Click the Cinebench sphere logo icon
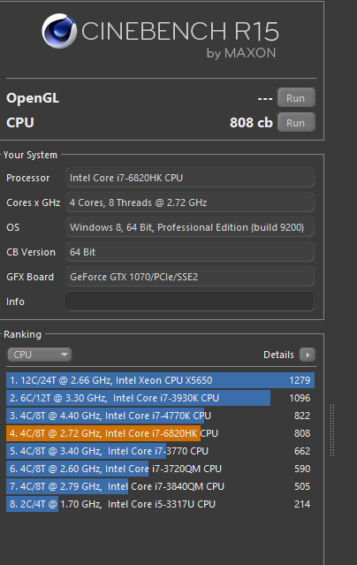Screen dimensions: 357x565 tap(58, 31)
